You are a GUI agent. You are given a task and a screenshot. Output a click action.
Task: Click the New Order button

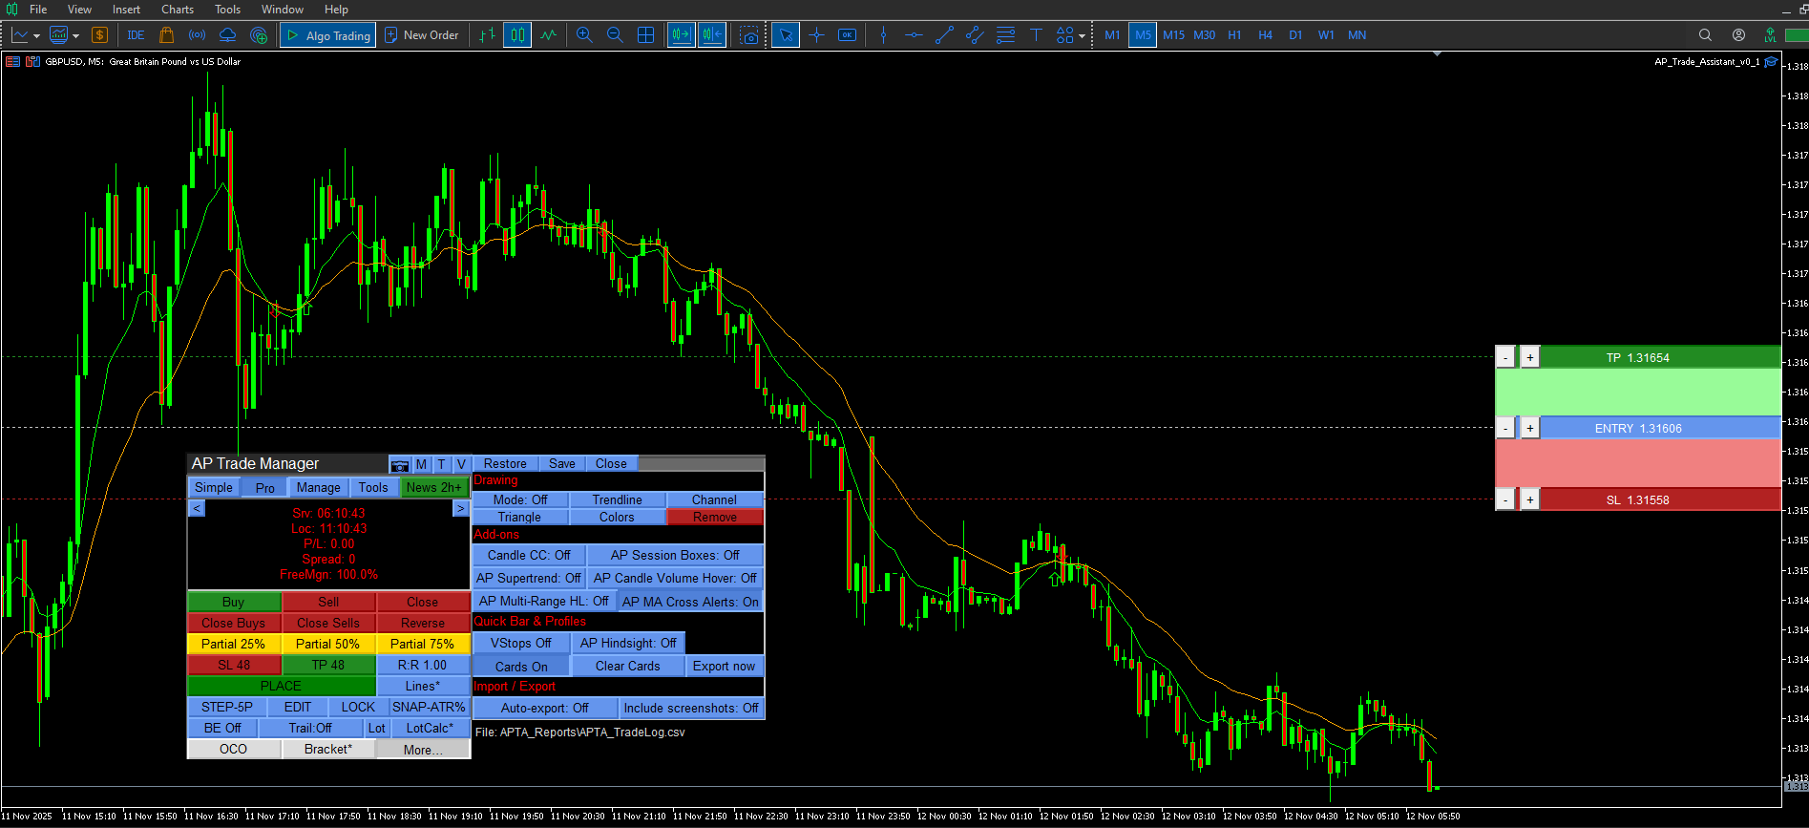[421, 35]
